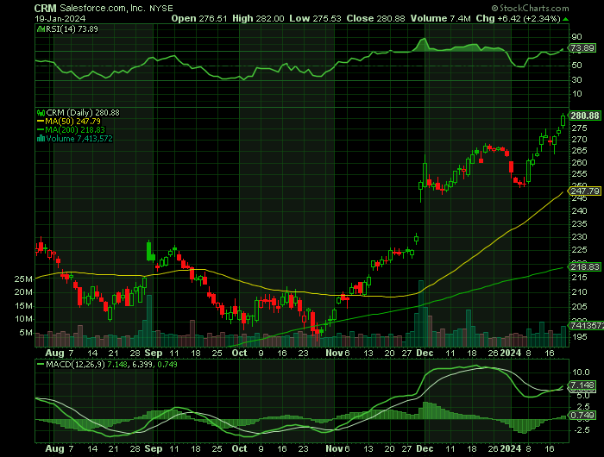
Task: Click the 230 label on the price axis
Action: click(579, 237)
